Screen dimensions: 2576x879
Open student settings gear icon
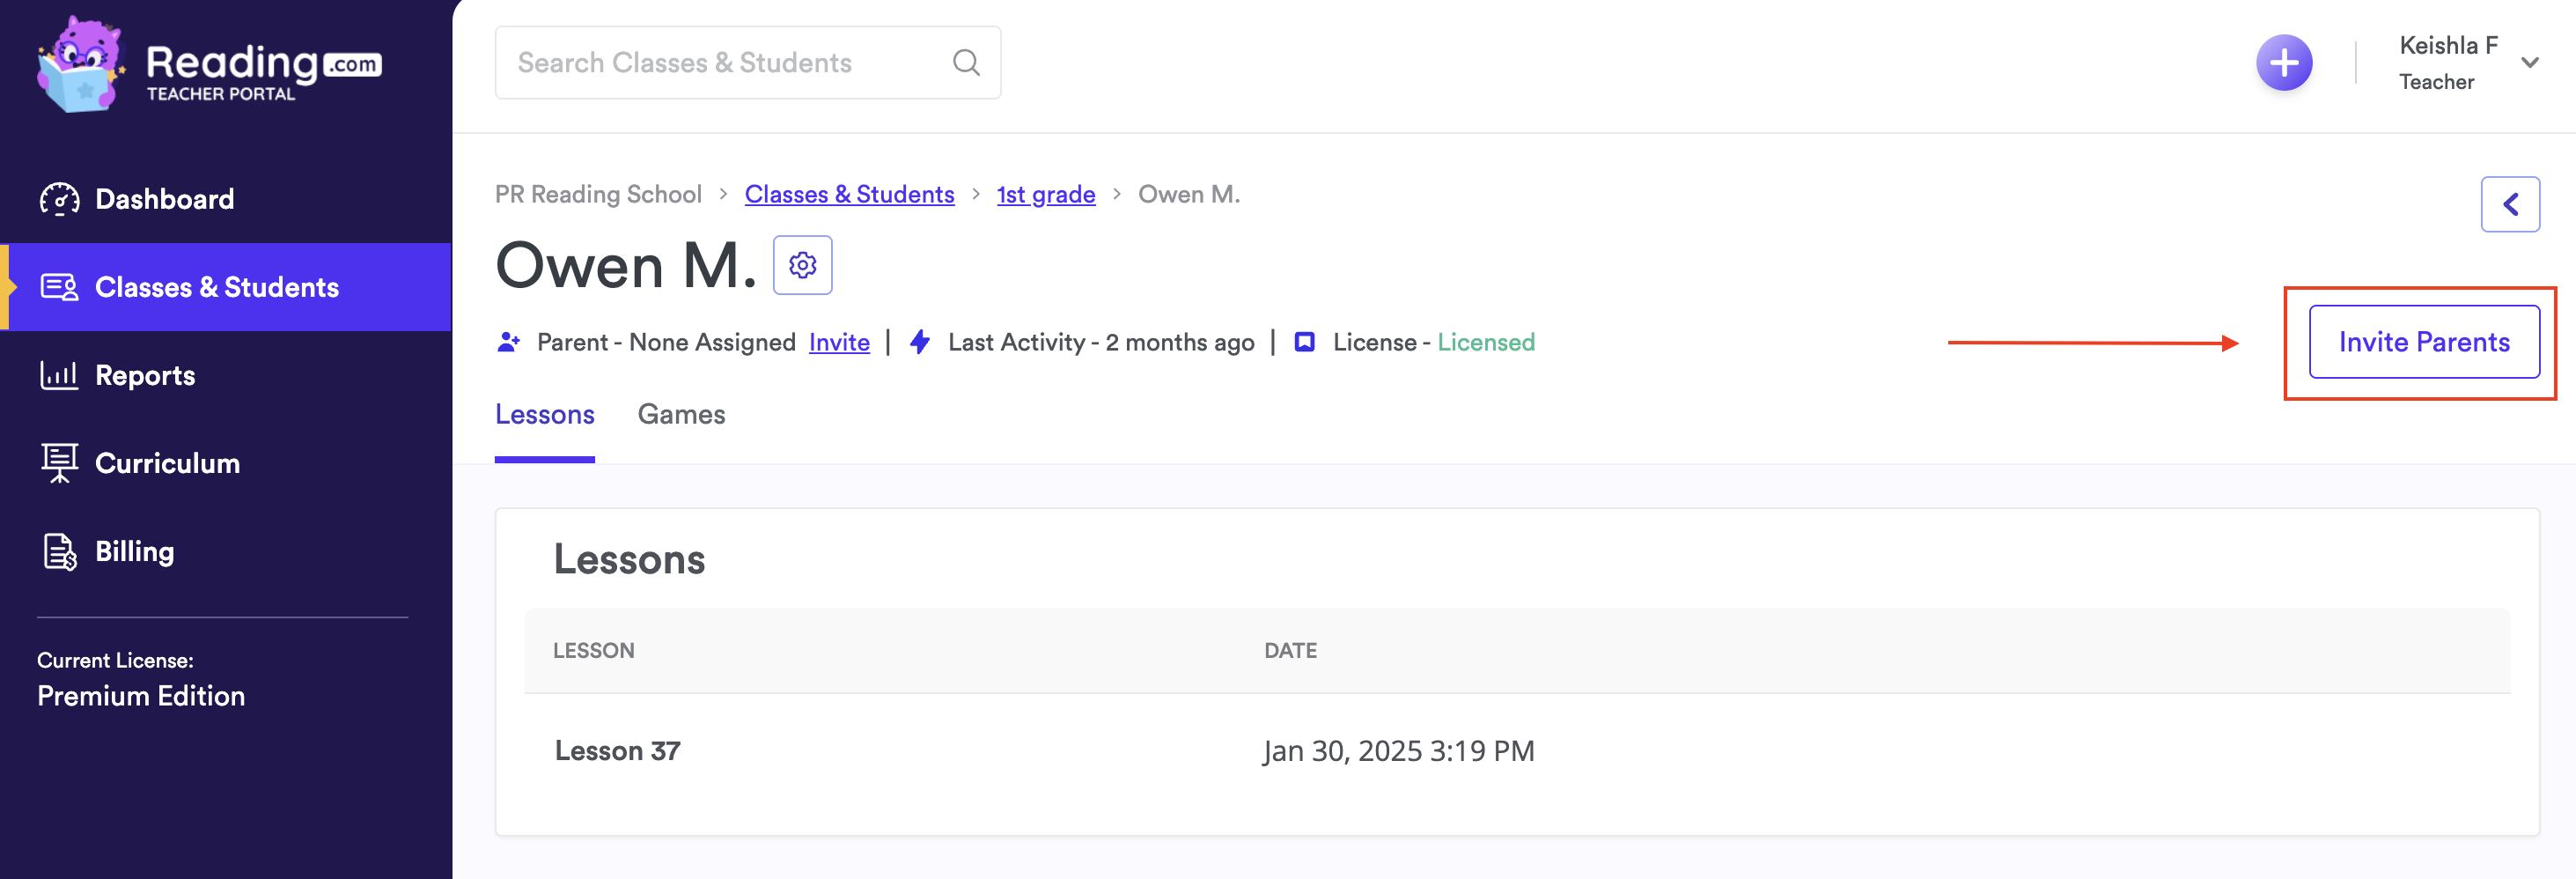coord(802,265)
